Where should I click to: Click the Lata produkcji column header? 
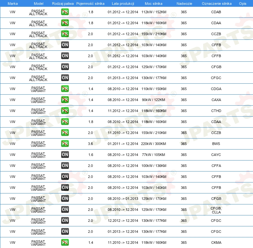(123, 4)
